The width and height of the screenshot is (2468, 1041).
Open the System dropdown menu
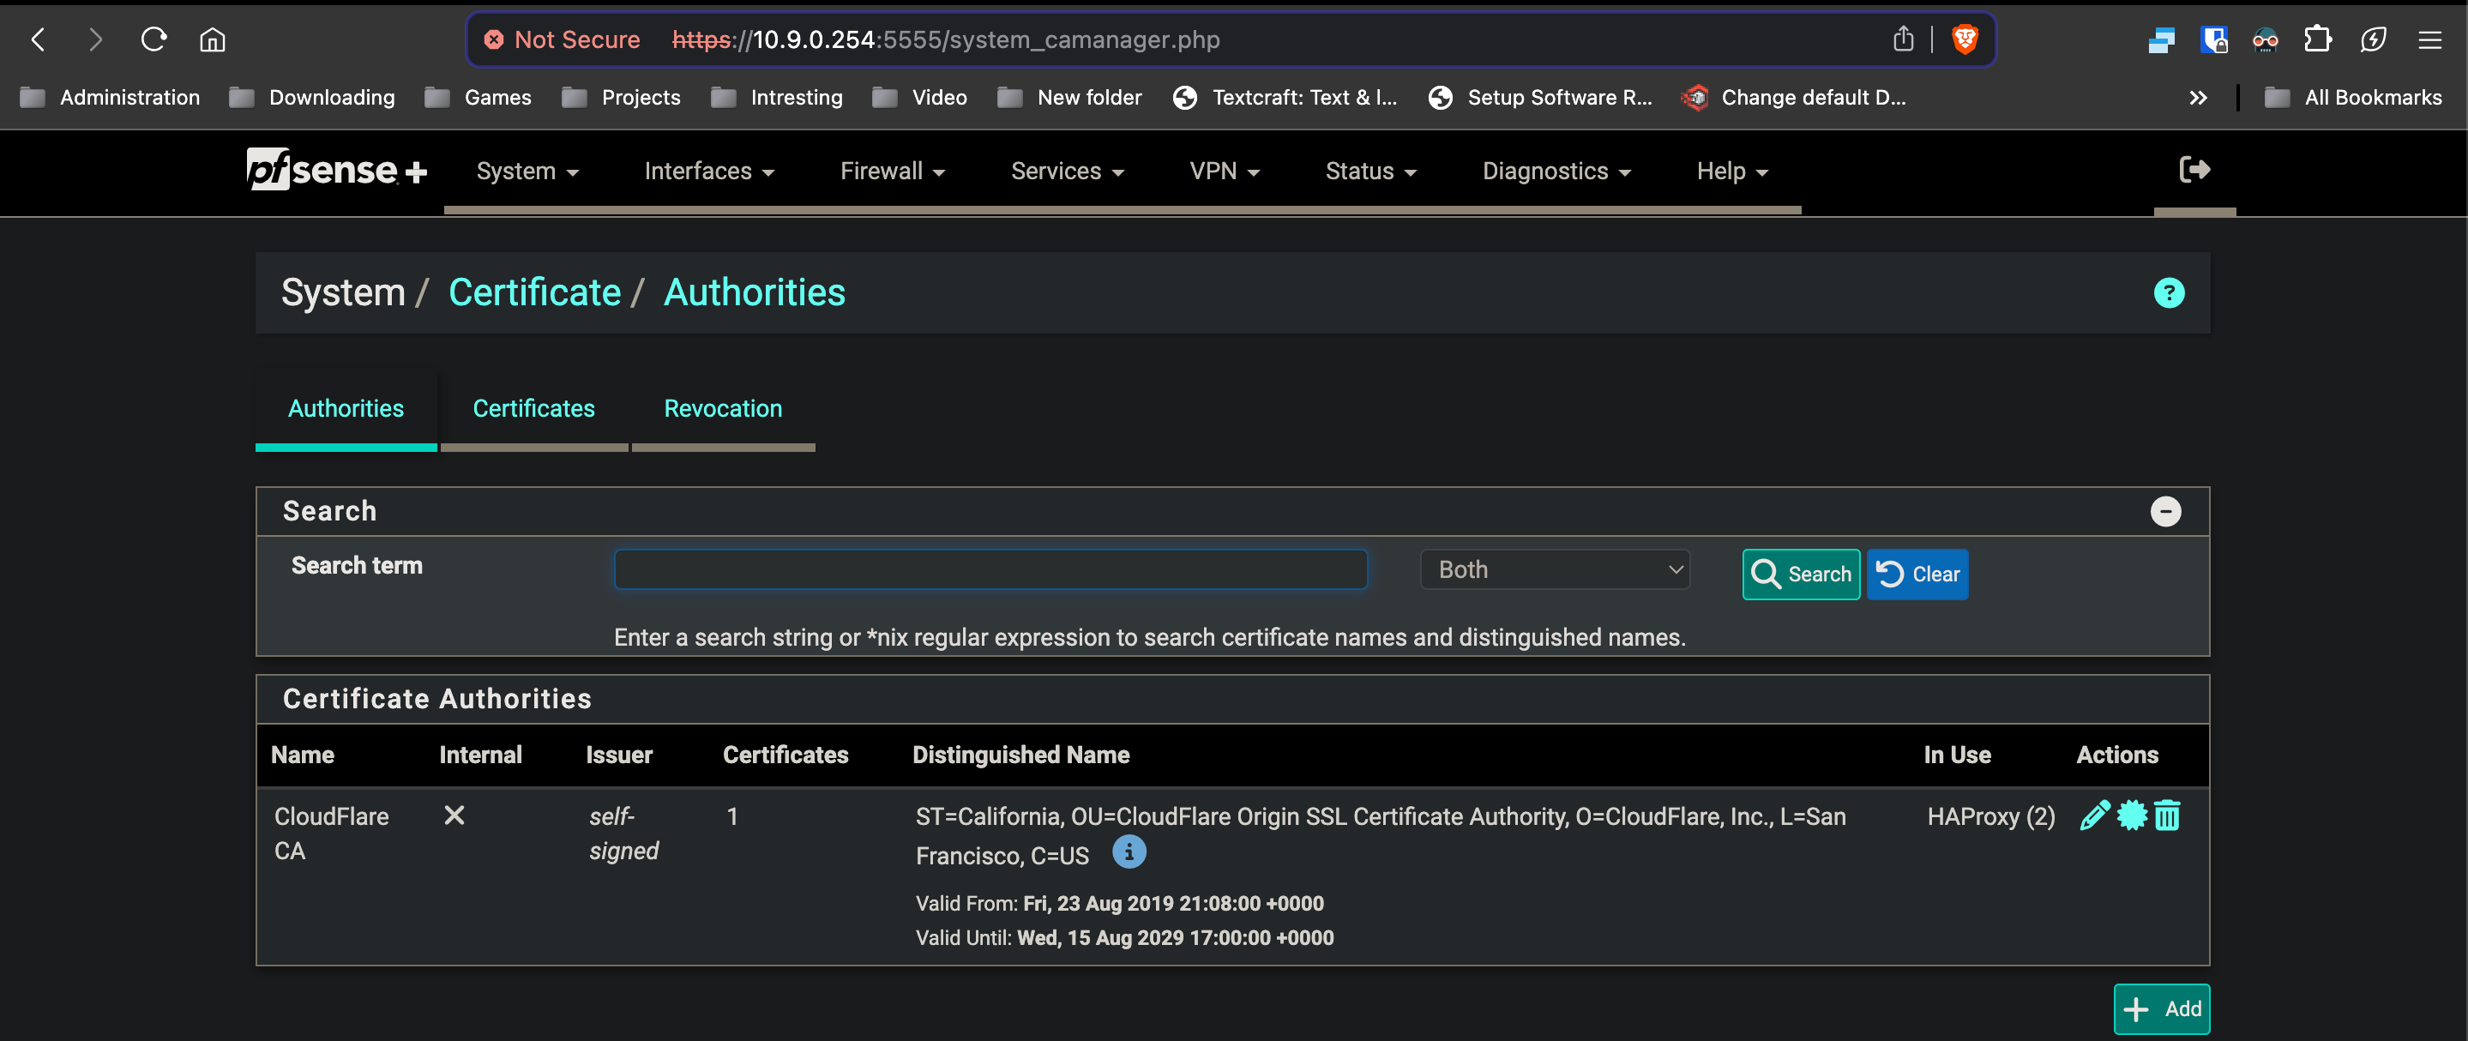527,171
